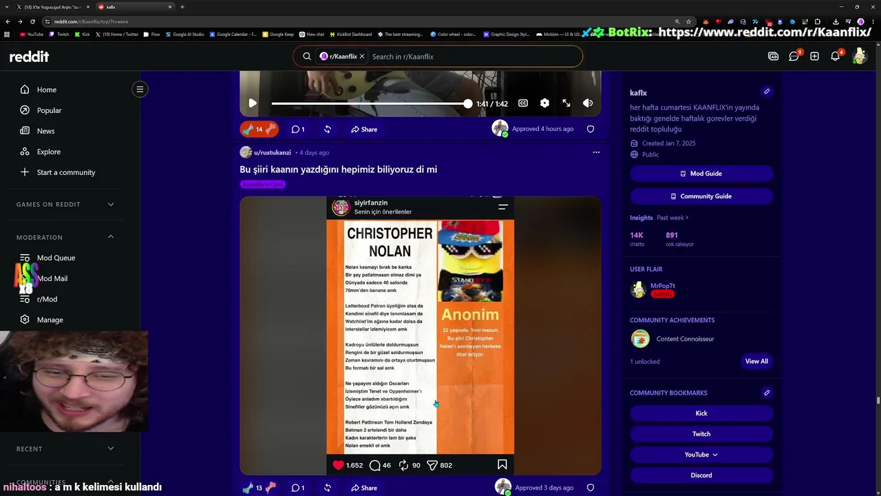View All community achievements
This screenshot has width=881, height=496.
coord(756,361)
